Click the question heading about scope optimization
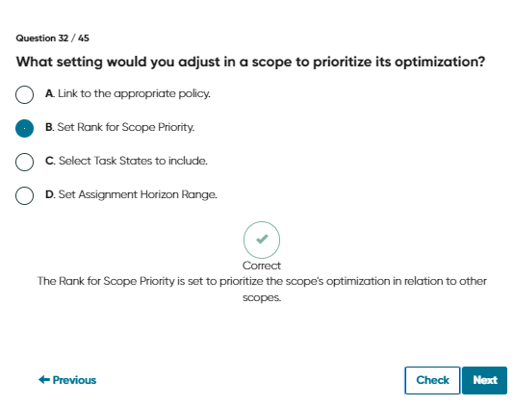The height and width of the screenshot is (406, 514). [x=251, y=62]
